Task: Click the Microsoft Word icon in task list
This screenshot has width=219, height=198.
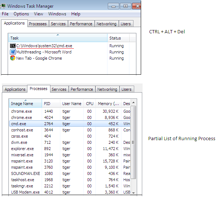Action: 13,52
